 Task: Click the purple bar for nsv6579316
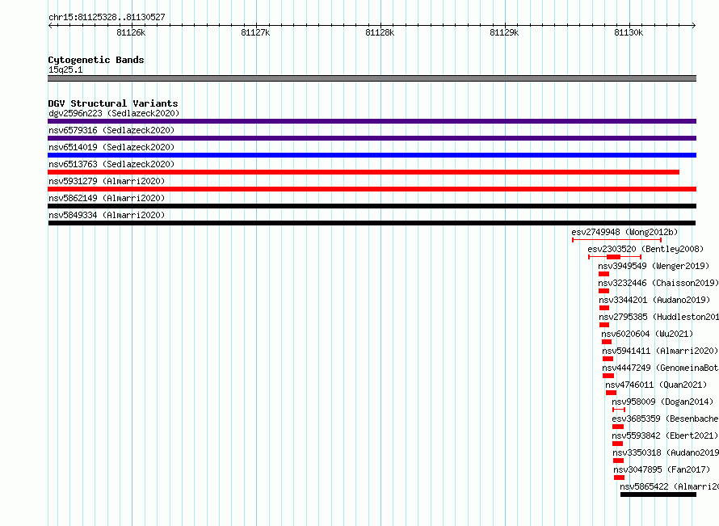372,138
